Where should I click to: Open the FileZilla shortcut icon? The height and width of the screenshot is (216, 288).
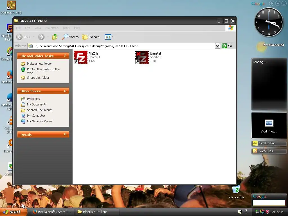pos(81,57)
